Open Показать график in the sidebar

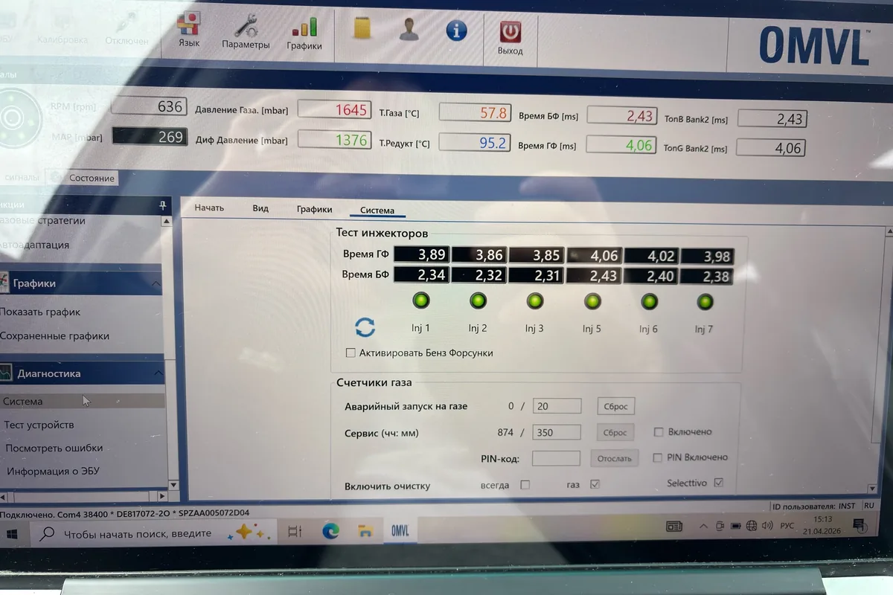pos(39,312)
